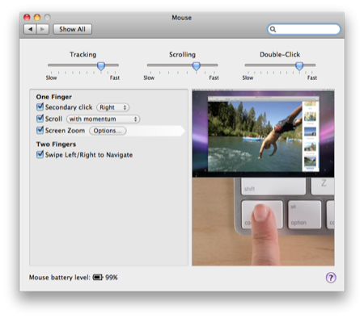
Task: Click the magnifier icon in search field
Action: [x=273, y=29]
